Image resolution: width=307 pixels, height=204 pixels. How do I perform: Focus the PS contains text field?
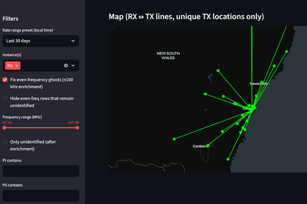pos(41,196)
